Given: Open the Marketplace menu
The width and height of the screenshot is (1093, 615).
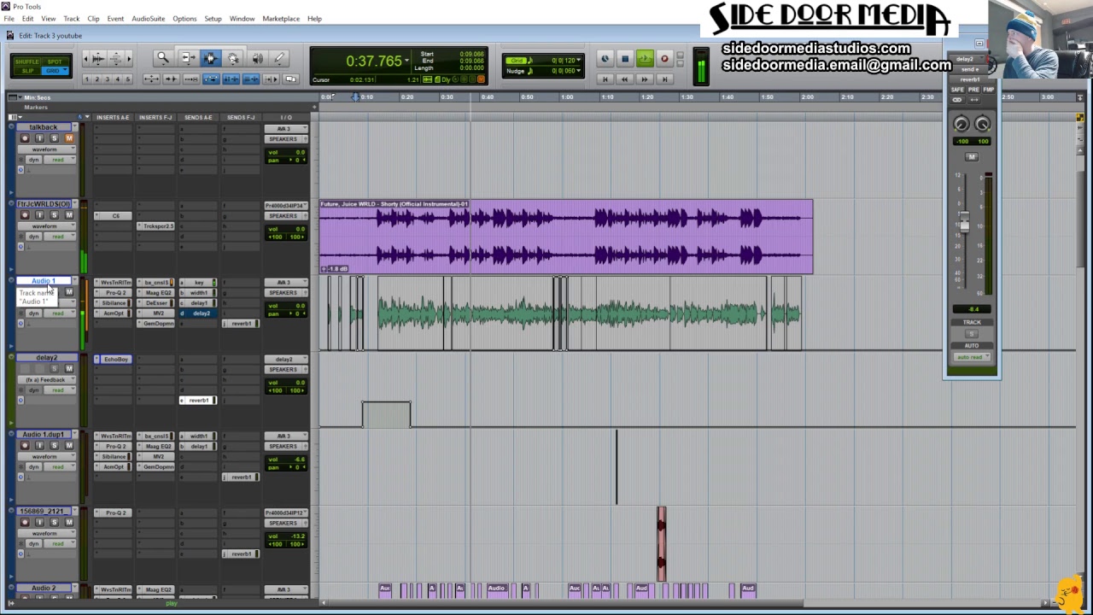Looking at the screenshot, I should click(281, 18).
